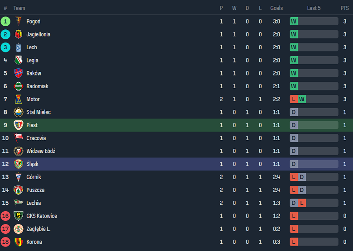This screenshot has width=353, height=251.
Task: Sort standings by Goals column header
Action: pyautogui.click(x=277, y=8)
